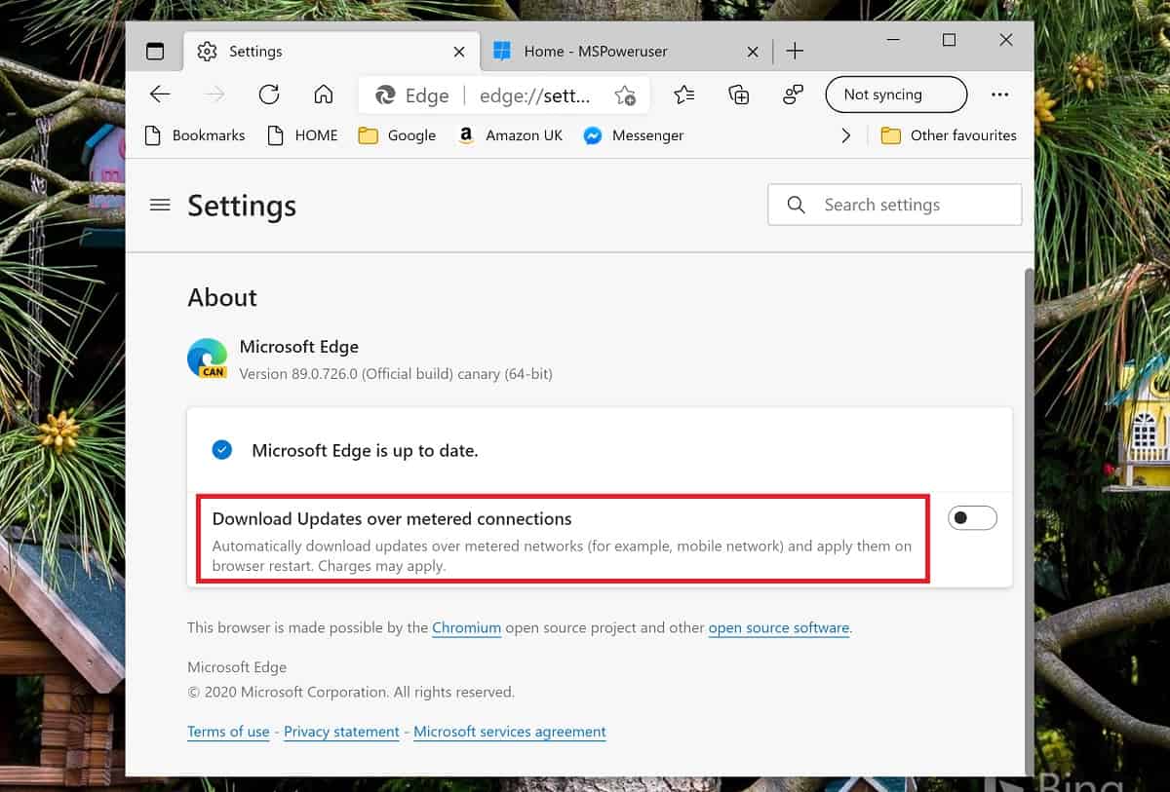Click the © 2020 Microsoft Corporation text
The image size is (1170, 792).
pos(351,692)
